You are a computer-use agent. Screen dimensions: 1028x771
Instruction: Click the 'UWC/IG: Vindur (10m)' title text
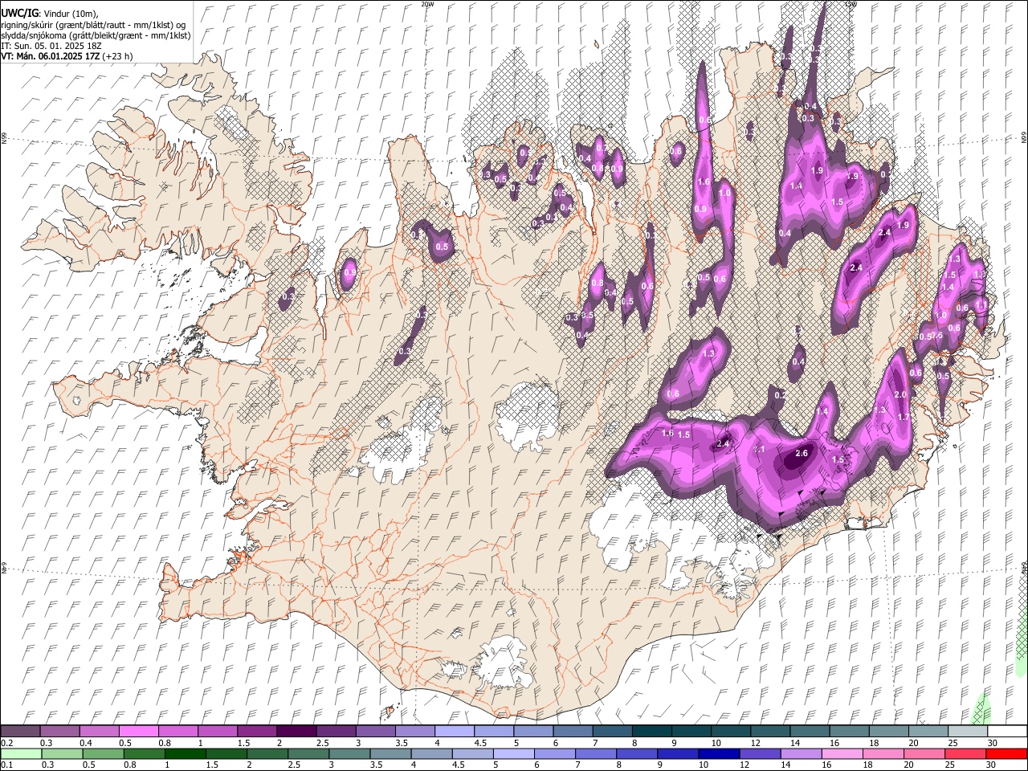50,13
